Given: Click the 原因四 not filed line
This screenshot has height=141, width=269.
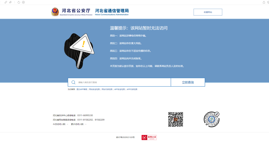Looking at the screenshot, I should (126, 58).
